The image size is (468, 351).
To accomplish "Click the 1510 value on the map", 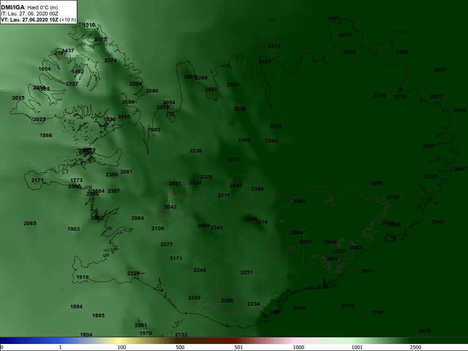I will point(89,25).
